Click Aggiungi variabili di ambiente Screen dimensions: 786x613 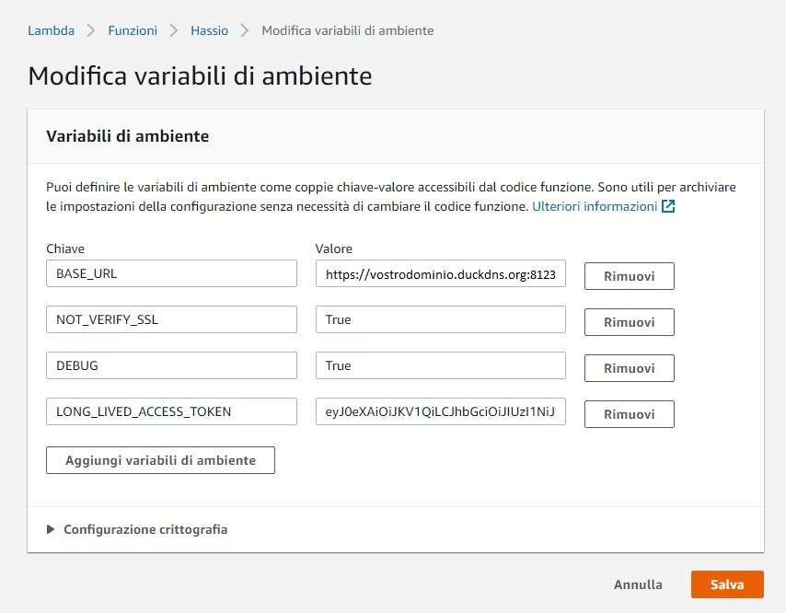click(159, 459)
